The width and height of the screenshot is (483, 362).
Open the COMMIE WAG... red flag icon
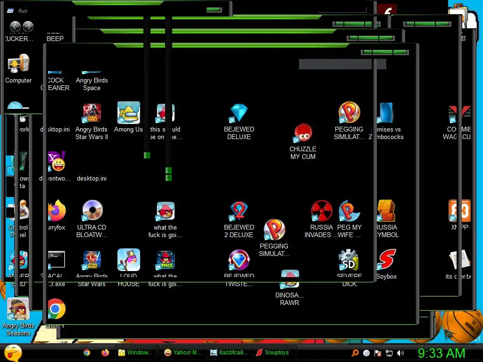tap(459, 114)
